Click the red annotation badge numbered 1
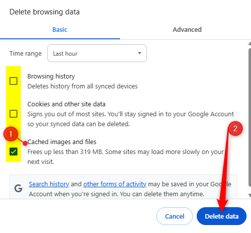This screenshot has width=251, height=233. pos(10,134)
